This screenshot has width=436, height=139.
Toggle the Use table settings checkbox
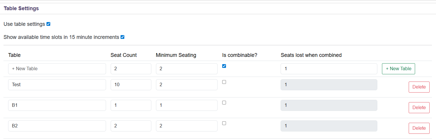(49, 24)
